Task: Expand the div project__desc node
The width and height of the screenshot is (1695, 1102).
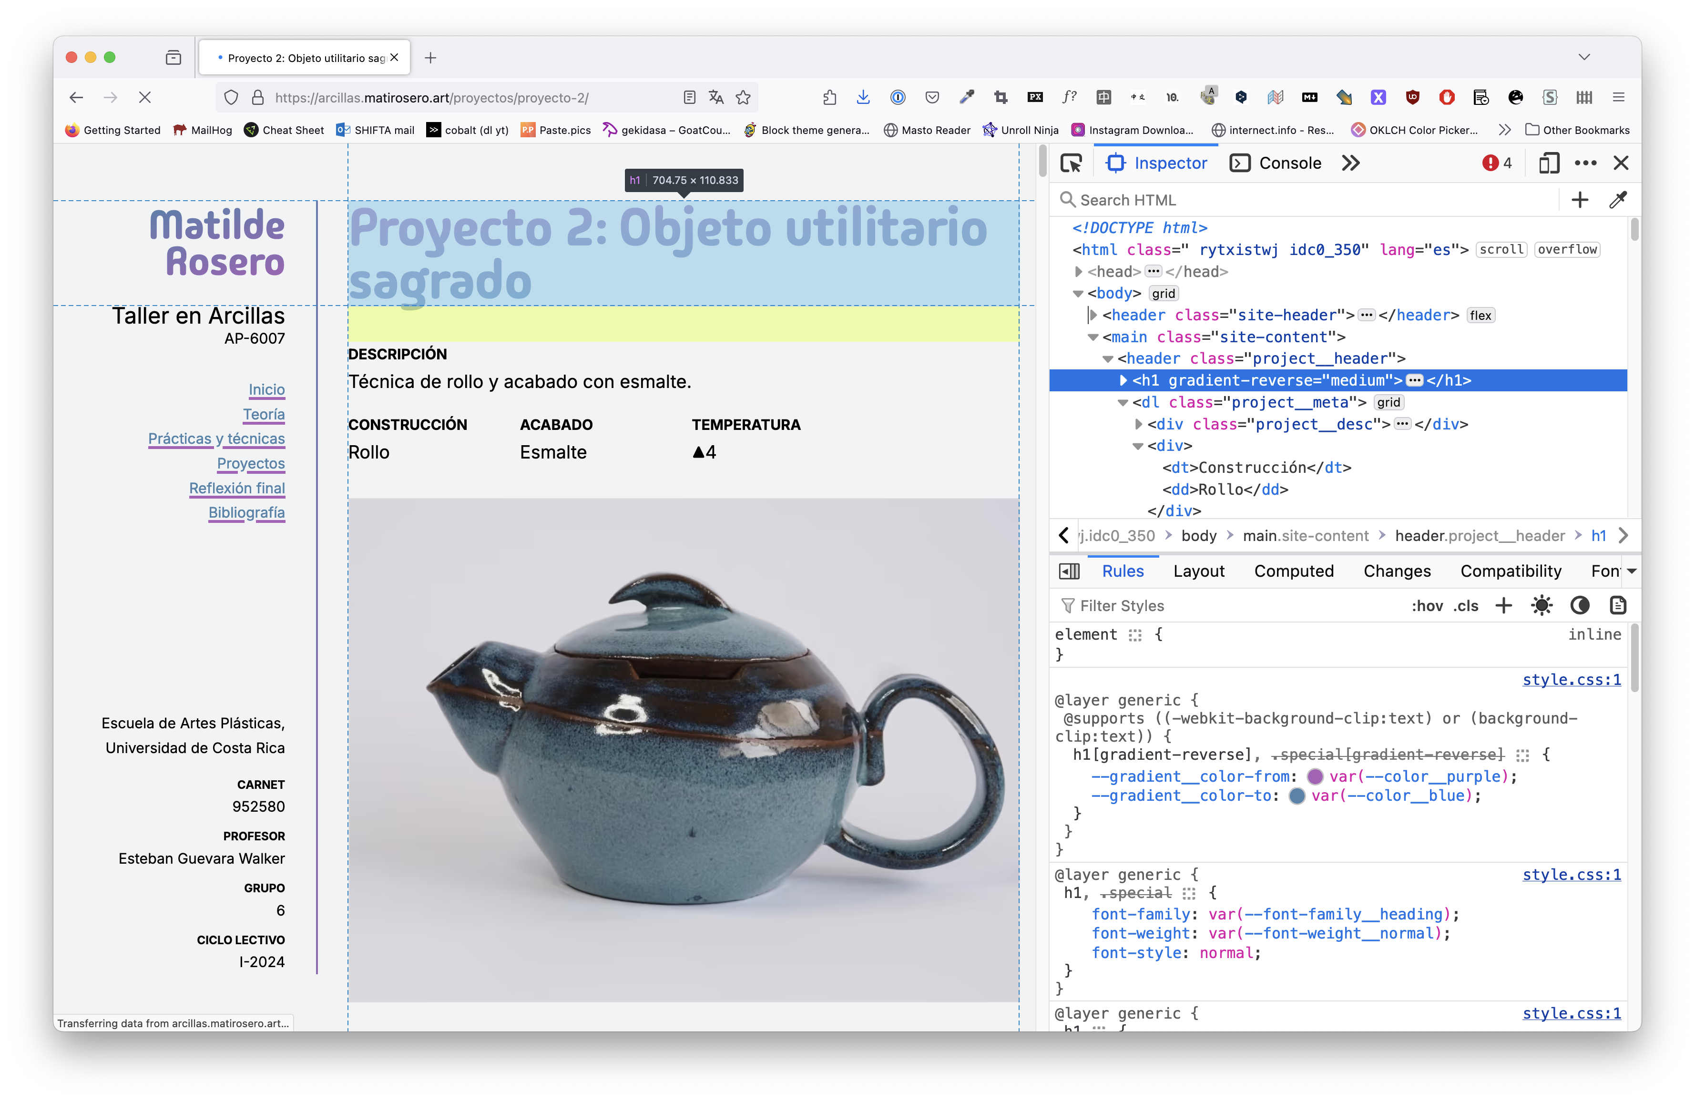Action: pyautogui.click(x=1138, y=425)
